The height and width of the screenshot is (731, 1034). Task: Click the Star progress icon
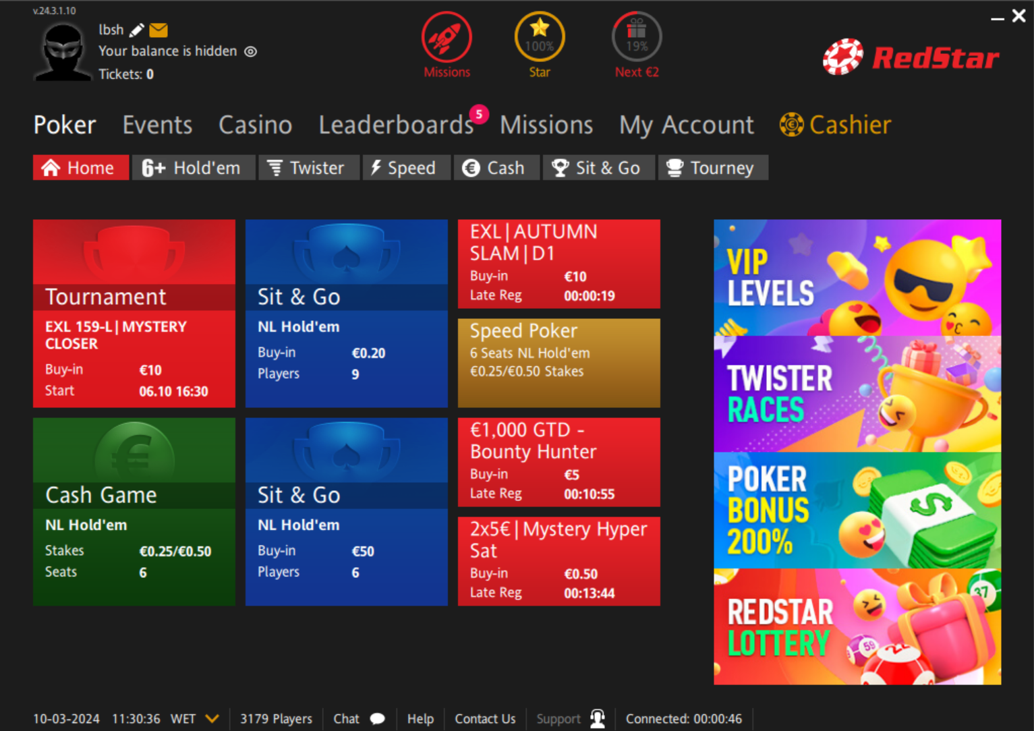540,37
